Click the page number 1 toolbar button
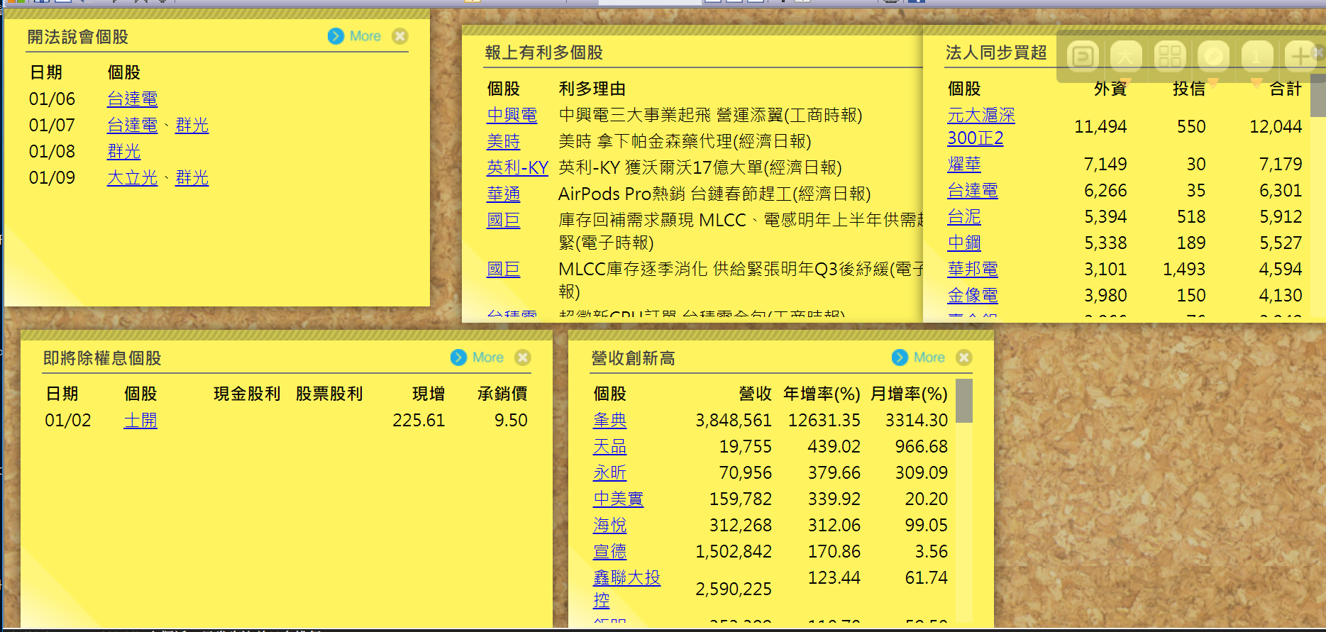The image size is (1326, 632). (1256, 56)
